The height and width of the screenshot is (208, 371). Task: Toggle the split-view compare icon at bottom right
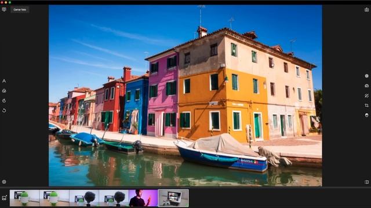click(x=366, y=182)
